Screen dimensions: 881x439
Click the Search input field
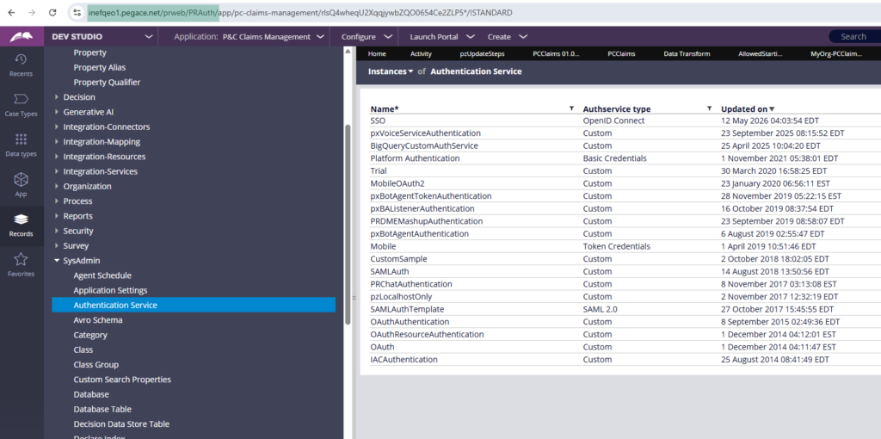pos(854,36)
